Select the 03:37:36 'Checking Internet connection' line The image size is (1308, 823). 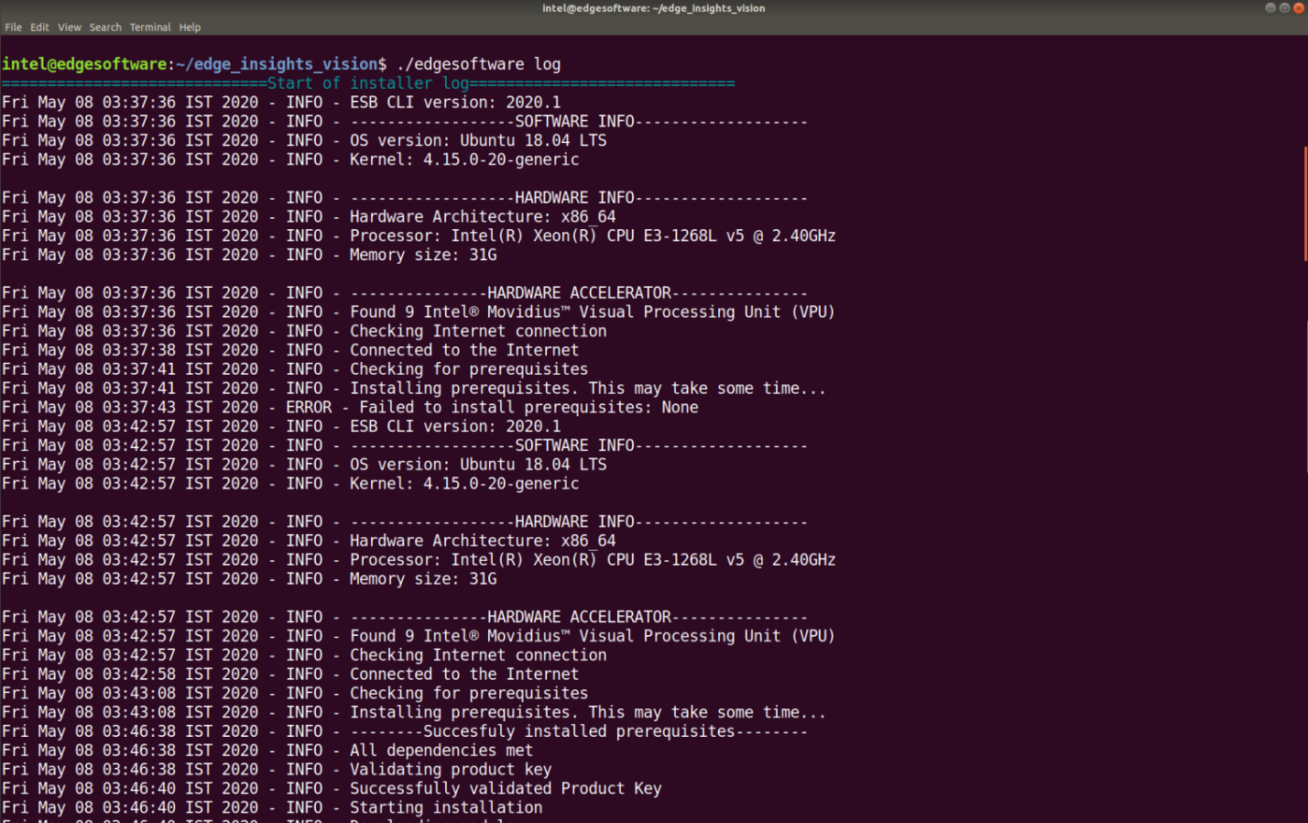coord(304,332)
